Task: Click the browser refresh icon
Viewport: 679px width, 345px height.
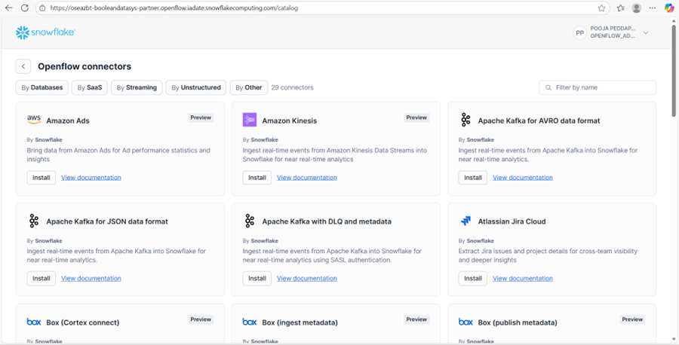Action: point(25,8)
